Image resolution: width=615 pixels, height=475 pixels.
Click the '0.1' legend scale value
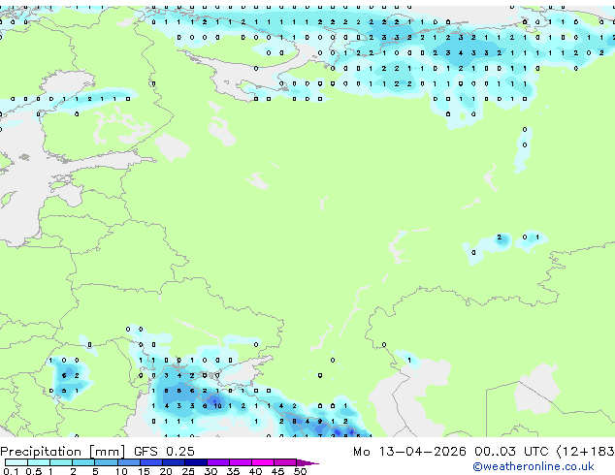[x=11, y=471]
